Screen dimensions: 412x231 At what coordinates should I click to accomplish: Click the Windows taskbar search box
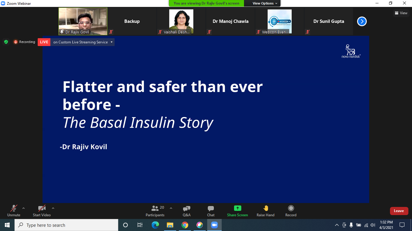tap(66, 225)
